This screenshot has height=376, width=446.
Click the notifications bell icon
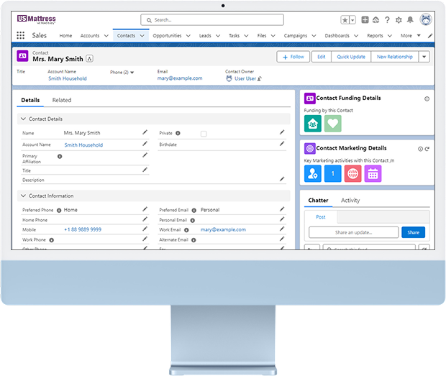point(410,20)
